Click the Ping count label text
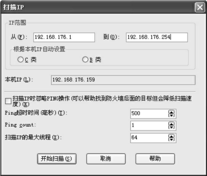This screenshot has height=176, width=207. tap(20, 125)
